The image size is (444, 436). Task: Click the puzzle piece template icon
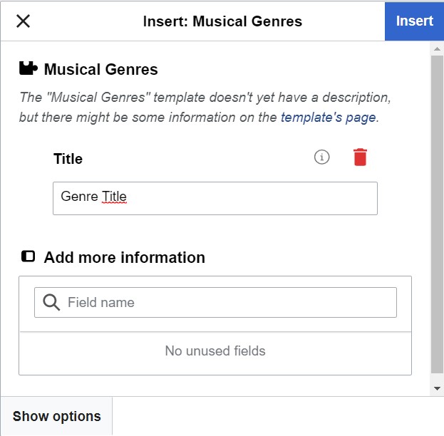click(28, 69)
